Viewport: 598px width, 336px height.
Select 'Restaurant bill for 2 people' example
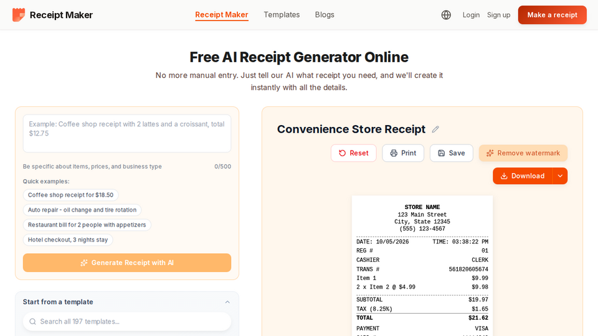[x=87, y=225]
